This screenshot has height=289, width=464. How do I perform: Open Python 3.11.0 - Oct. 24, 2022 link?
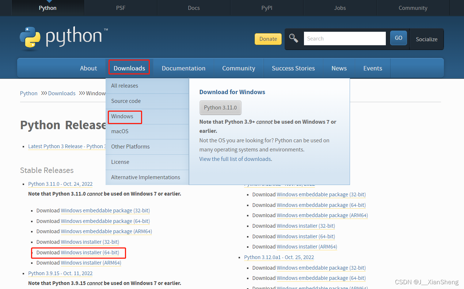[60, 184]
